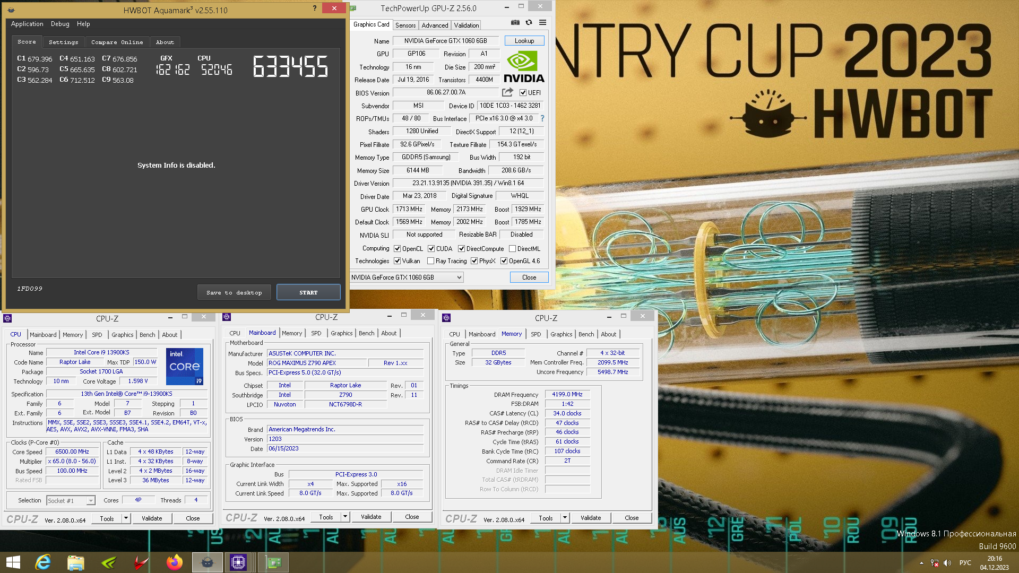The width and height of the screenshot is (1019, 573).
Task: Switch to Settings tab in Aquamark
Action: pyautogui.click(x=63, y=42)
